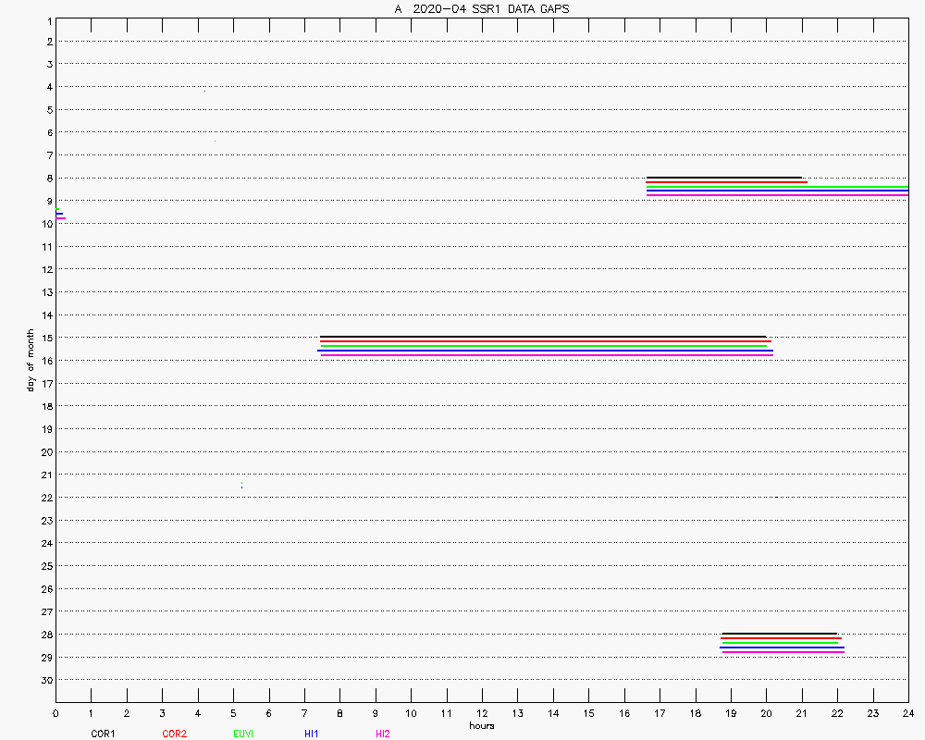The width and height of the screenshot is (925, 740).
Task: Click the day 30 label on y-axis
Action: click(x=45, y=680)
